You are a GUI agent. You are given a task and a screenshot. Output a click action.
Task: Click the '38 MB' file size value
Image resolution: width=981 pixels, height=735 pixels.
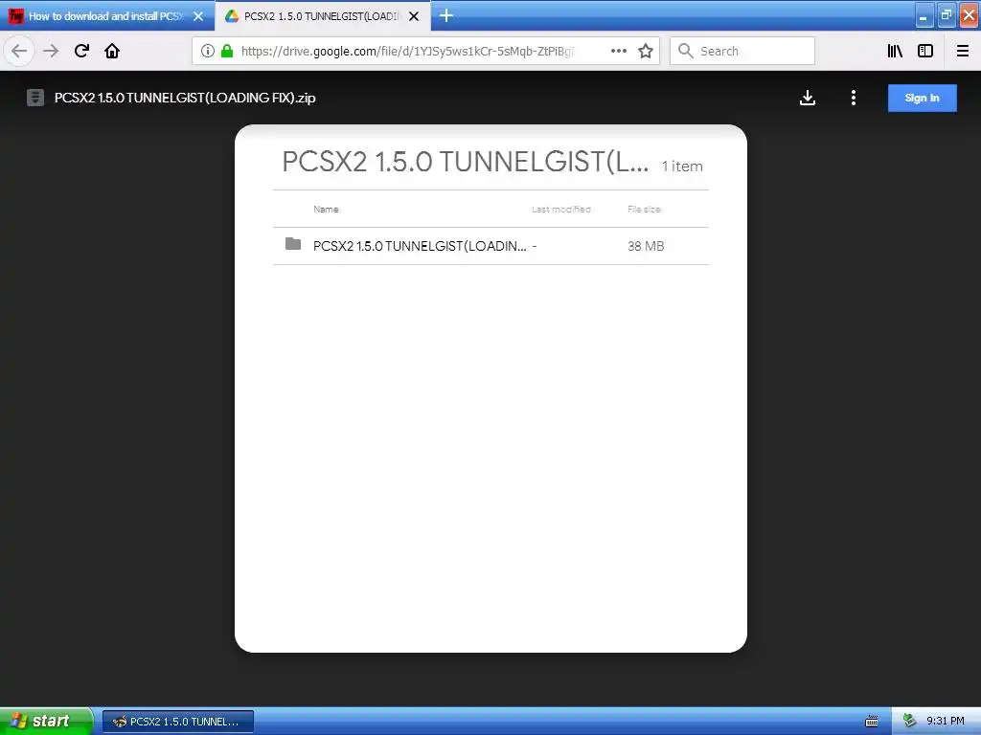[x=646, y=246]
